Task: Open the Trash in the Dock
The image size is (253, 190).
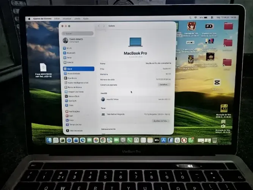Action: [x=214, y=140]
